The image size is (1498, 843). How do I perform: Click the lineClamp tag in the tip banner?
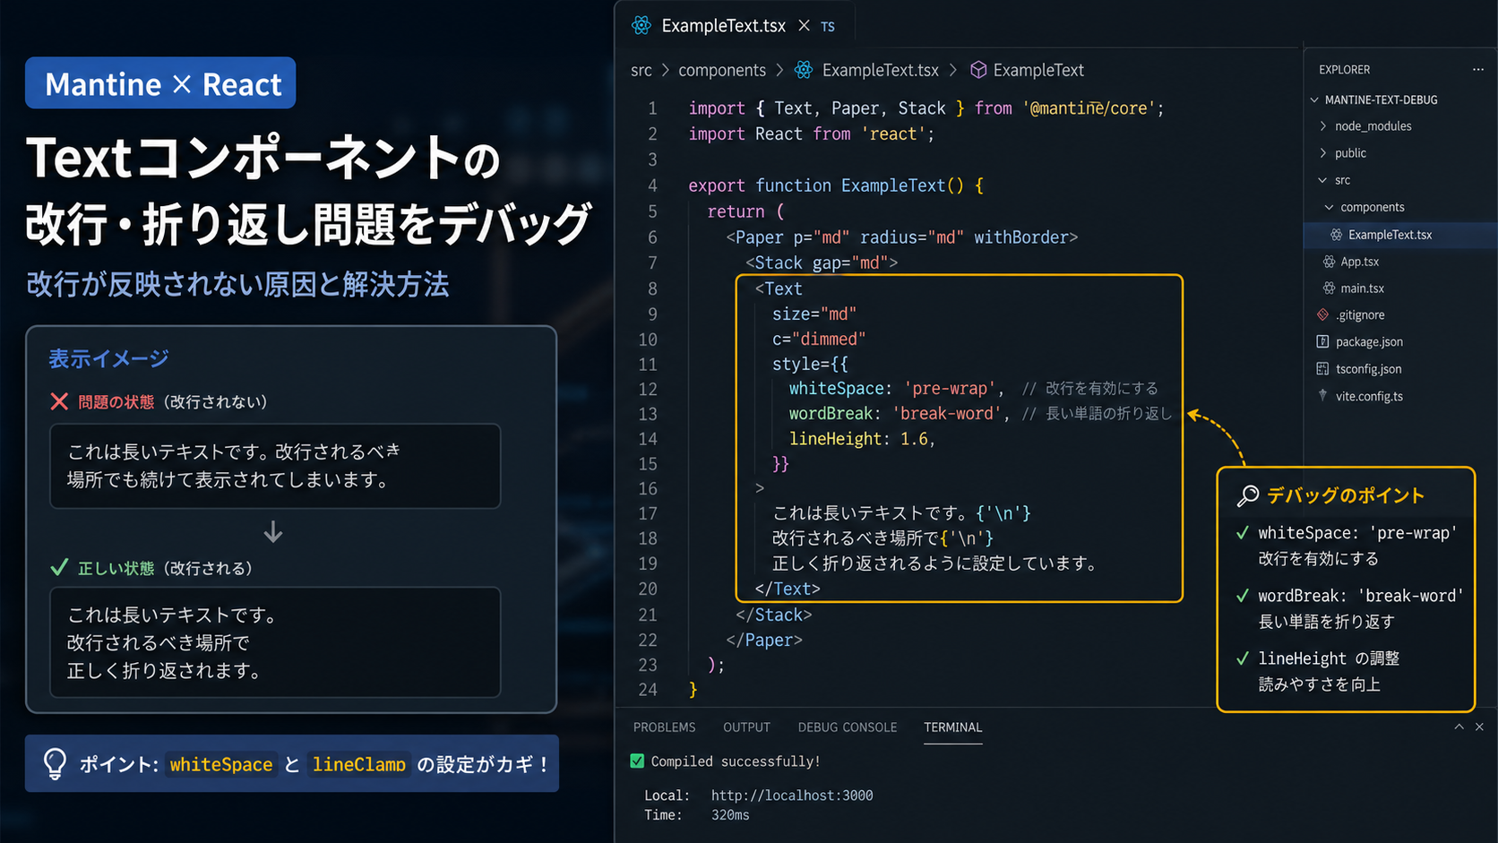pos(358,764)
